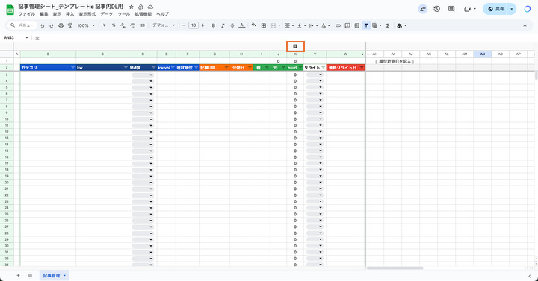Open the 公開日 column filter
Viewport: 538px width, 281px height.
click(x=250, y=68)
